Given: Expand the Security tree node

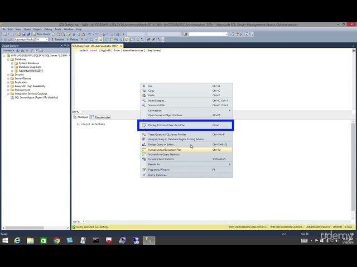Looking at the screenshot, I should (8, 75).
